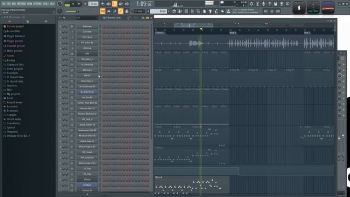Click the Shift modifier button
This screenshot has width=350, height=197.
pyautogui.click(x=278, y=11)
